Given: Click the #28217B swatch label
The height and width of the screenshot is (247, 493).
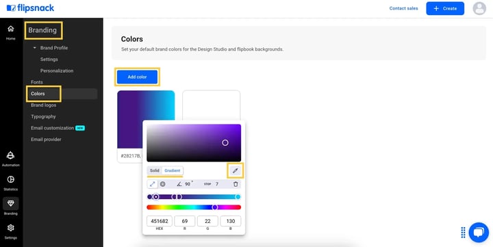Looking at the screenshot, I should pyautogui.click(x=131, y=155).
